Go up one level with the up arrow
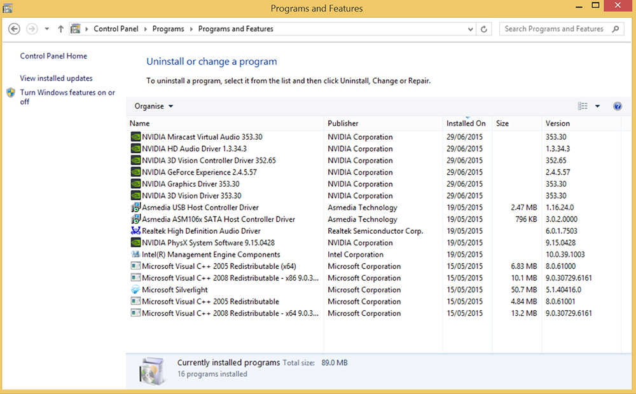The height and width of the screenshot is (394, 636). pos(61,29)
